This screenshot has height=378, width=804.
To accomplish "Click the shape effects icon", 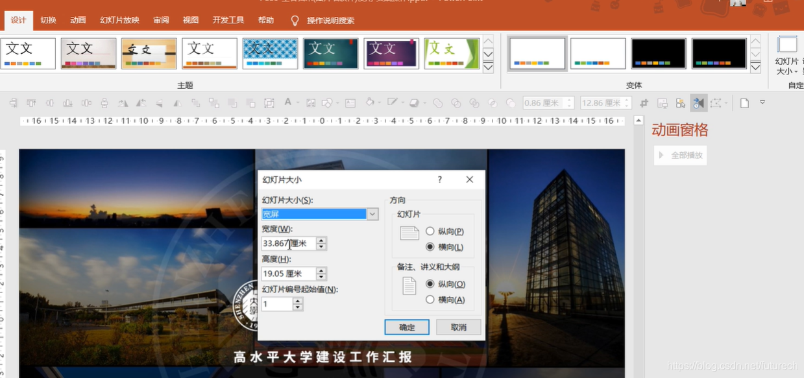I will point(413,103).
